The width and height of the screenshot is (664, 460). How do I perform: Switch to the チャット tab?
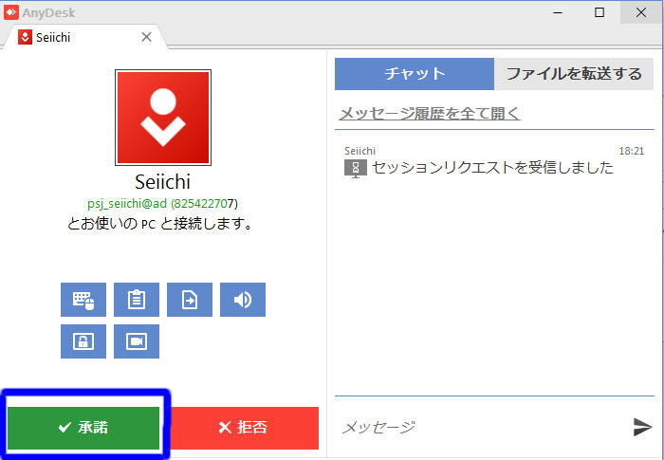pos(415,74)
